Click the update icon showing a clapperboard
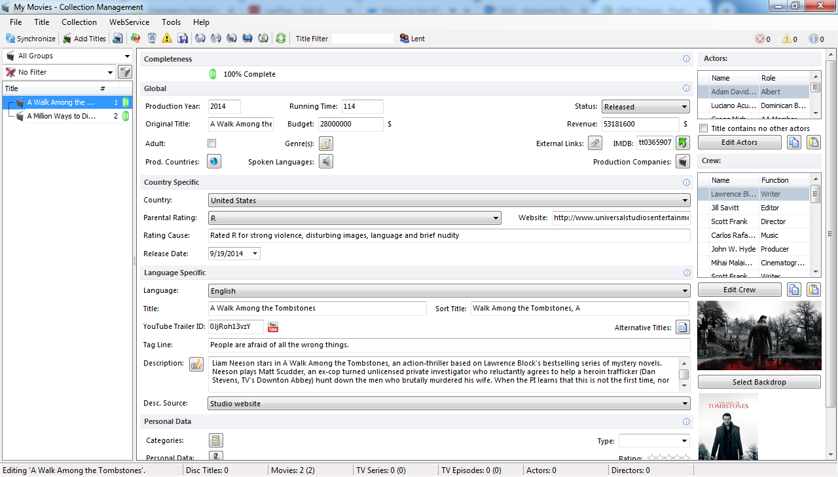 click(x=232, y=39)
